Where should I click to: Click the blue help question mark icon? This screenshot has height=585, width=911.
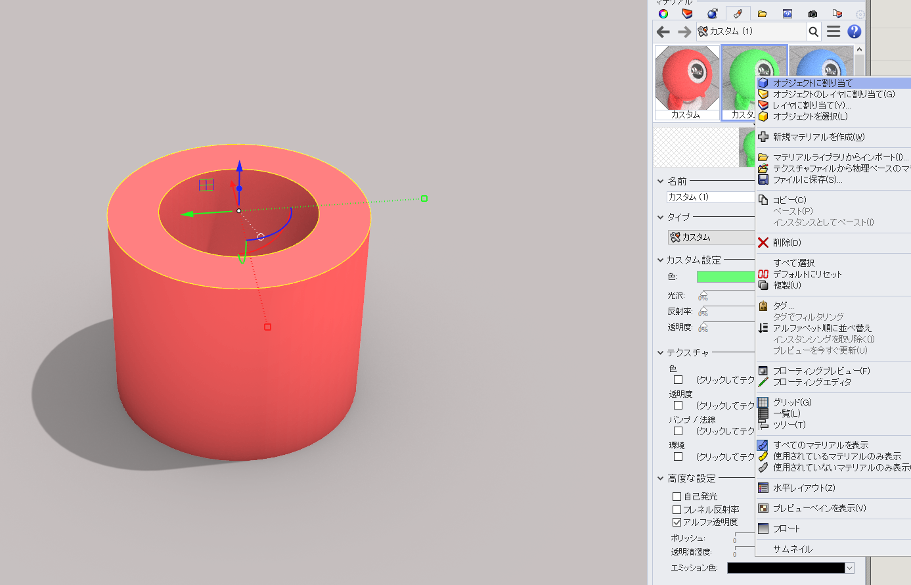point(855,32)
